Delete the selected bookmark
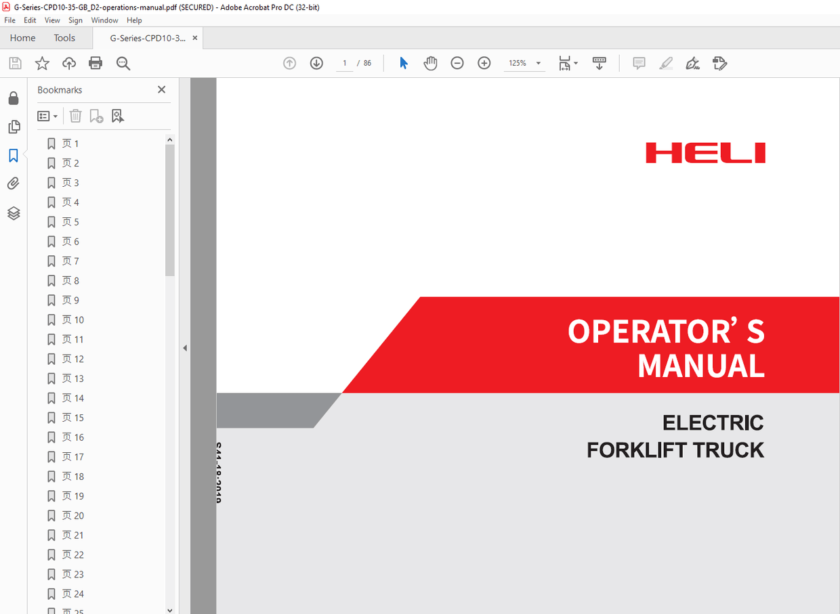840x614 pixels. coord(75,116)
